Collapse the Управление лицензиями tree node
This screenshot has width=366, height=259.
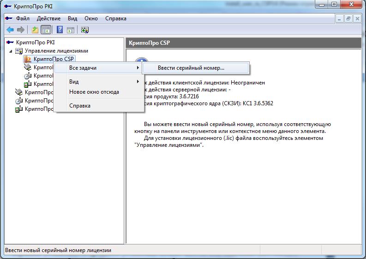(11, 51)
